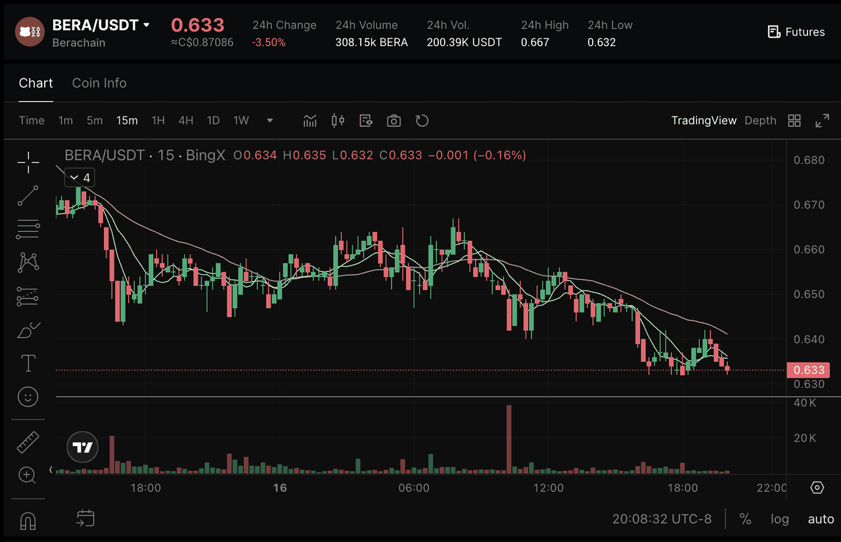Open the more timeframes dropdown arrow

[x=269, y=121]
